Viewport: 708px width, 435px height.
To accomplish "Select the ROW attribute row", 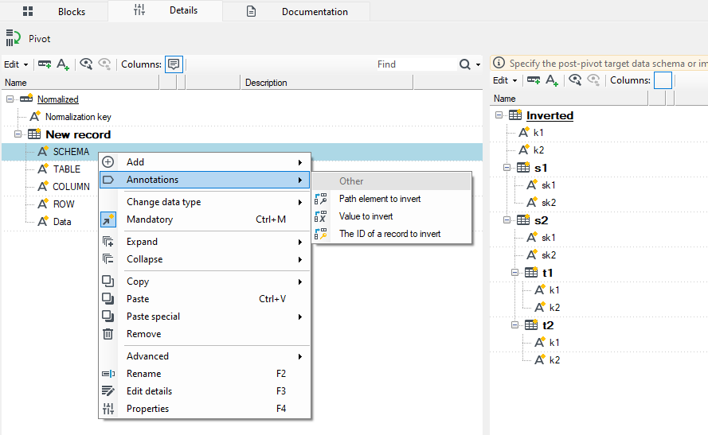I will point(63,204).
